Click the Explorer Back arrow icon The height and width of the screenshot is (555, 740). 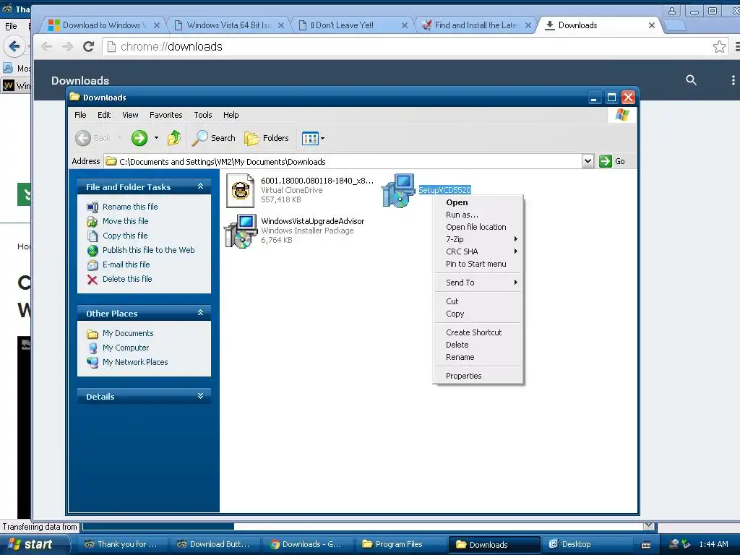point(82,138)
